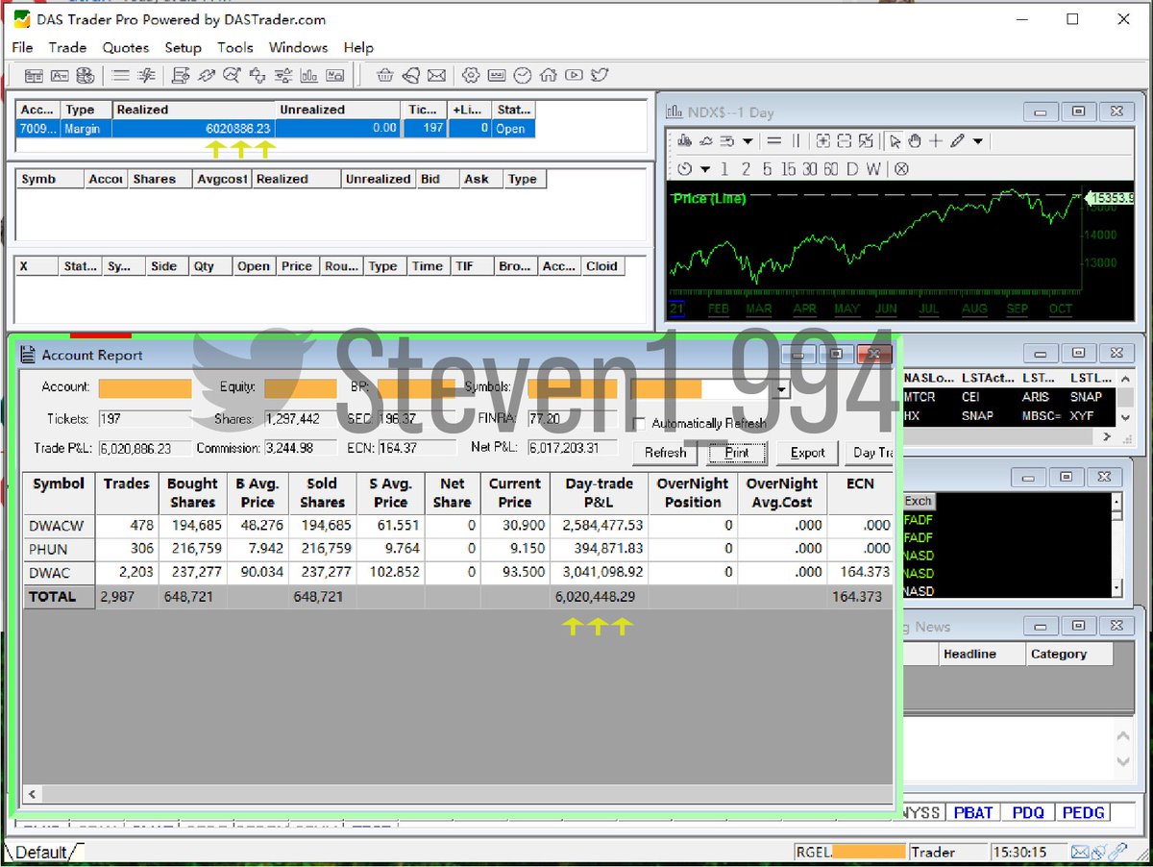Click the keyboard icon in main toolbar
The image size is (1153, 867).
(x=497, y=75)
